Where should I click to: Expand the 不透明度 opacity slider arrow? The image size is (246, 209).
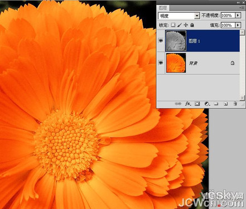[x=238, y=15]
